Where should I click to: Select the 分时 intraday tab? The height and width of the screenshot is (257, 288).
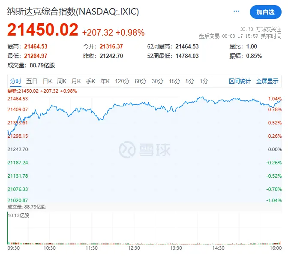point(15,81)
